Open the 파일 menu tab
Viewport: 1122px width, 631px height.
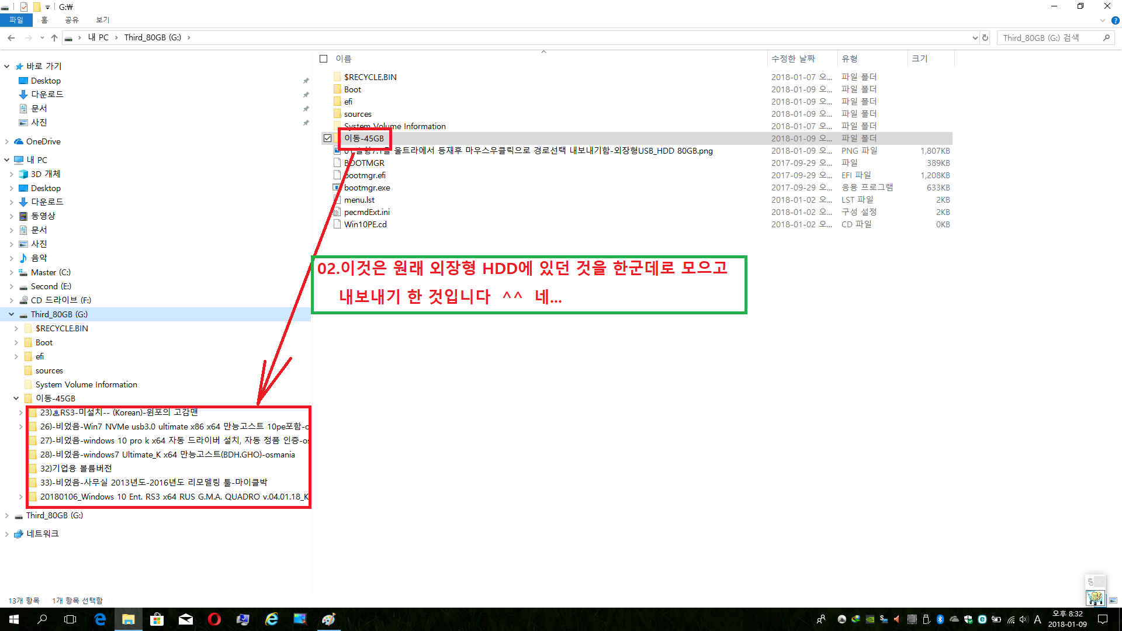16,20
